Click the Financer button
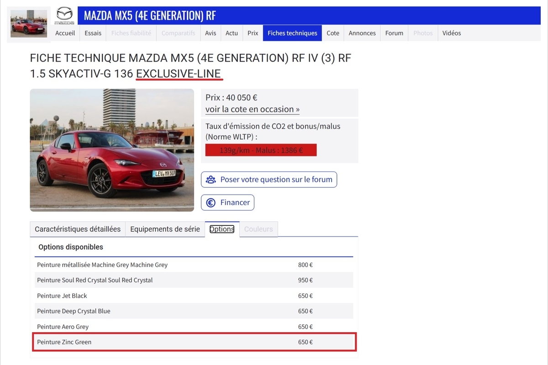The width and height of the screenshot is (548, 365). click(x=227, y=203)
